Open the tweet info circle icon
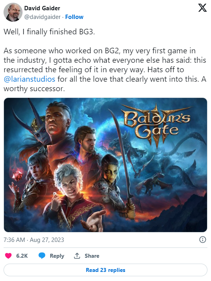 pos(203,240)
